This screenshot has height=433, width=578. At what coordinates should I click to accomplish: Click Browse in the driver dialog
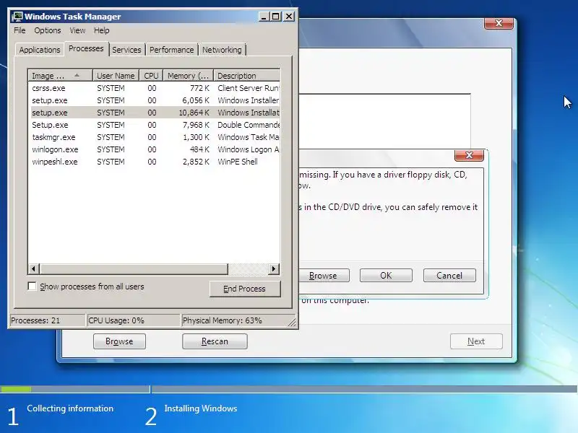click(323, 276)
